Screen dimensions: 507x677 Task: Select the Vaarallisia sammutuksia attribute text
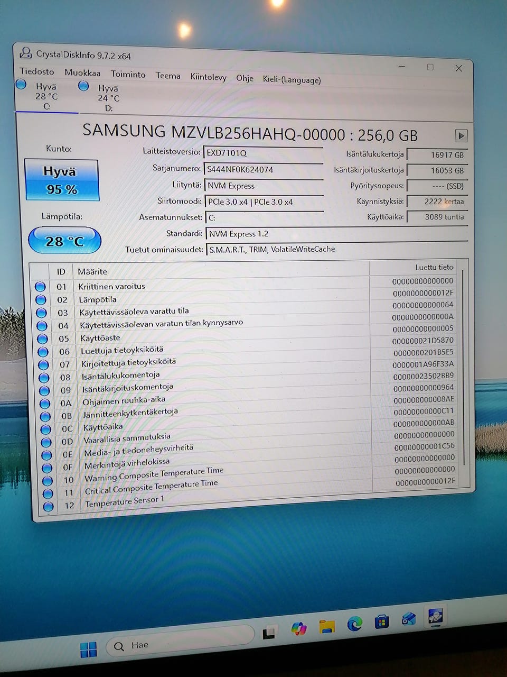127,438
